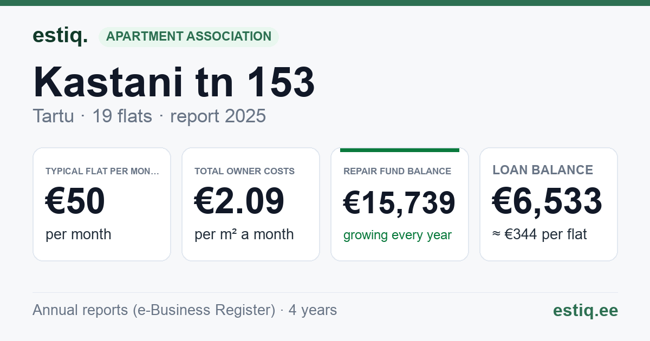Click the '≈ €344 per flat' caption
The image size is (650, 341).
pyautogui.click(x=539, y=234)
